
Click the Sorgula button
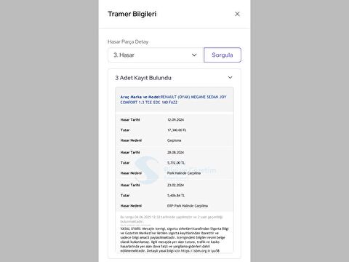coord(222,55)
